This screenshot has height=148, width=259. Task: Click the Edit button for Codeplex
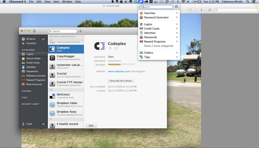[91, 126]
